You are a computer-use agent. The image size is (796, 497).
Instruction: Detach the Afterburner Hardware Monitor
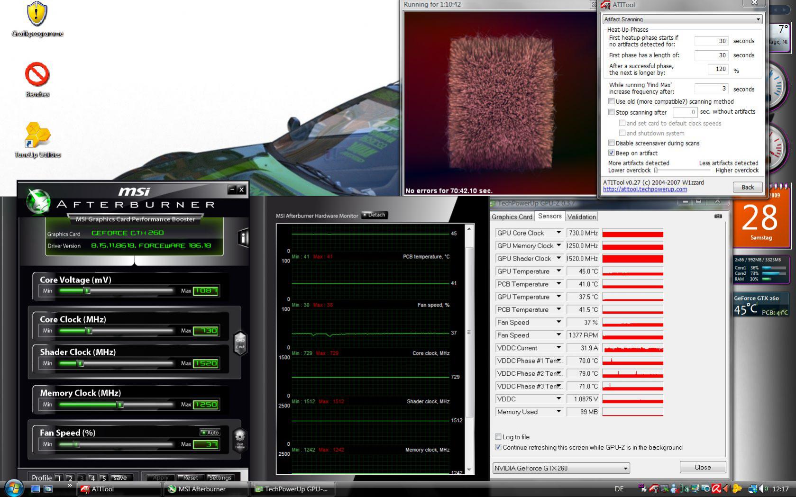tap(375, 215)
